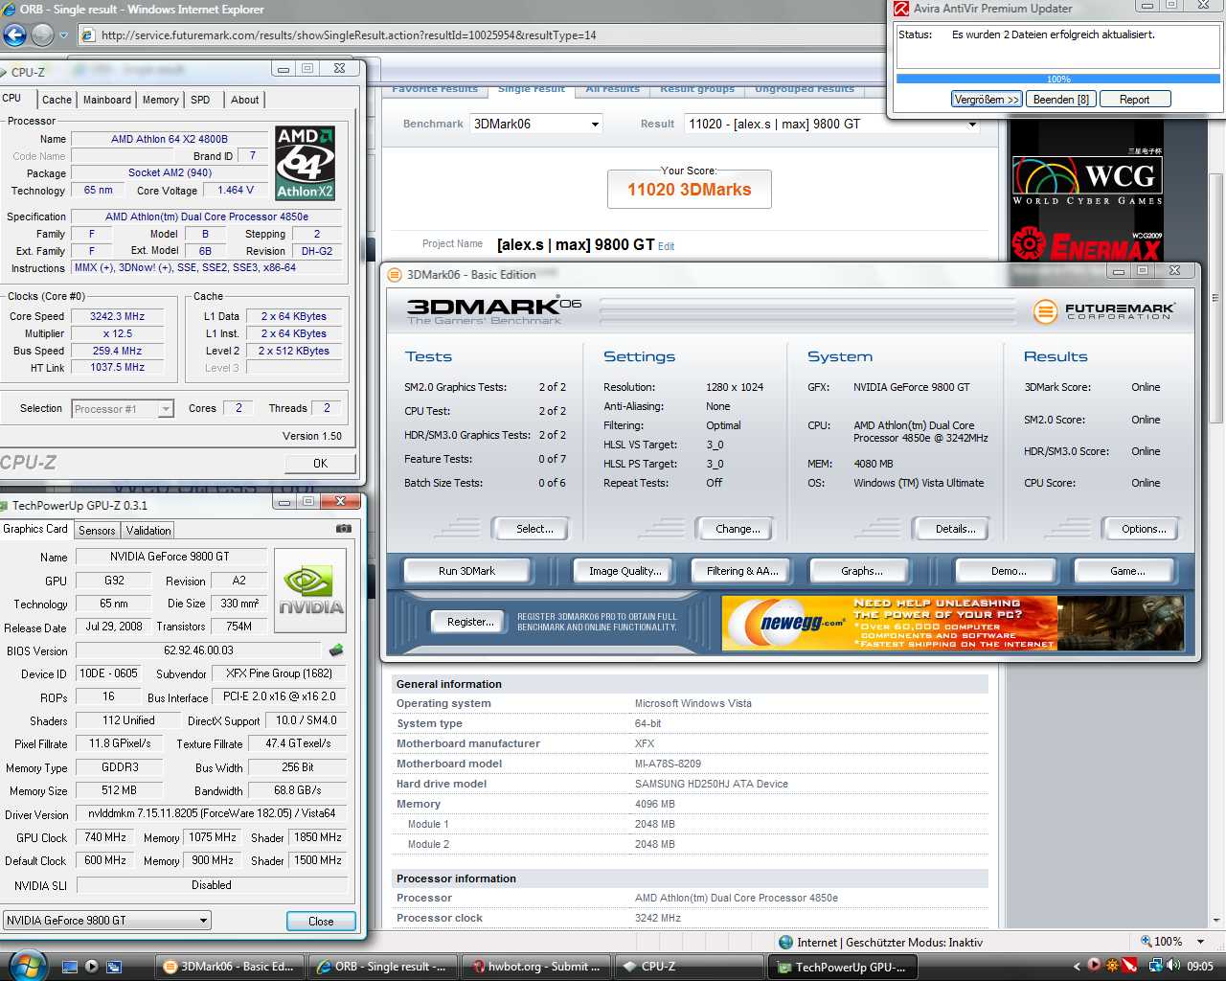This screenshot has height=981, width=1226.
Task: Click the Futuremark logo in 3DMark06
Action: tap(1104, 310)
